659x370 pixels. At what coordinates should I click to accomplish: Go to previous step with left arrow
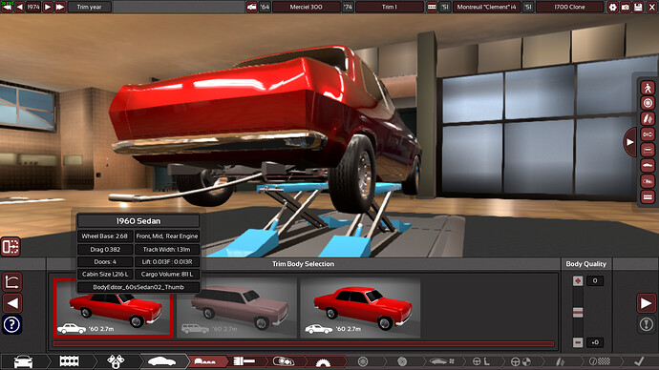[12, 303]
